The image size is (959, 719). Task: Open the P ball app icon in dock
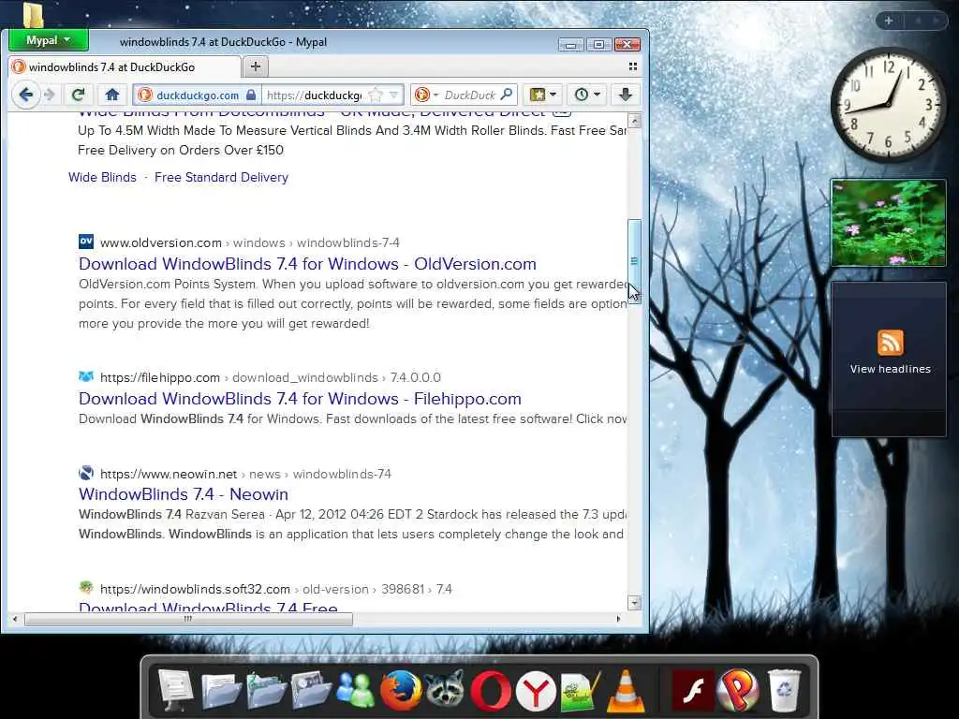(738, 691)
